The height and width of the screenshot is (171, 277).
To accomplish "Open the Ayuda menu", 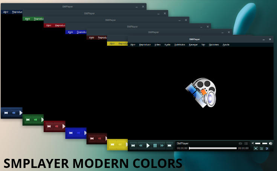I will tap(226, 45).
